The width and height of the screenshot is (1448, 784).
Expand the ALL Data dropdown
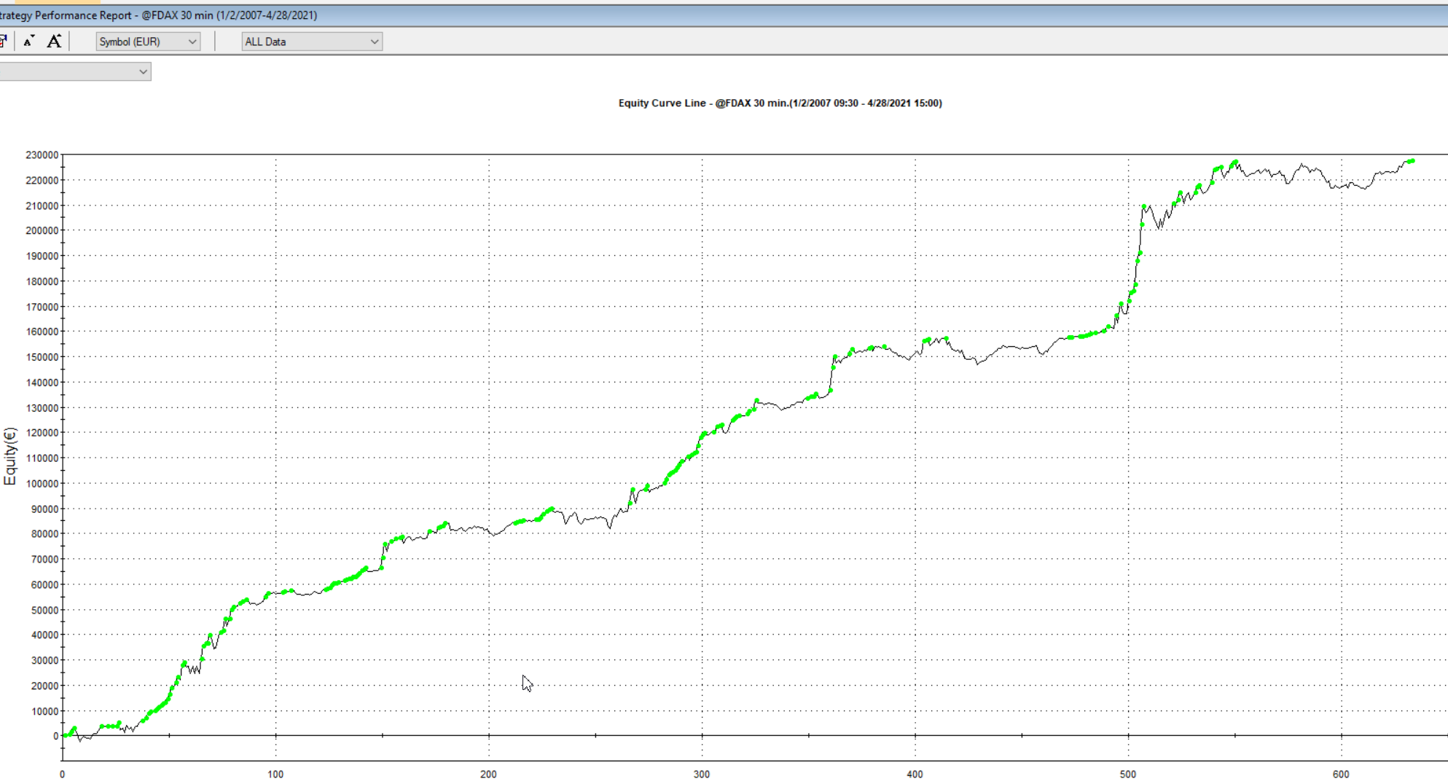(x=311, y=42)
